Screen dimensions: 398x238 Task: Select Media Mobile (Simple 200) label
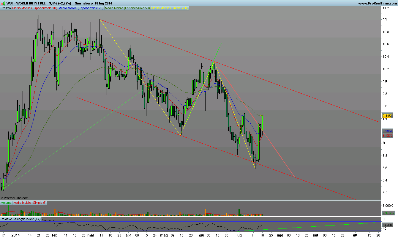tap(170, 8)
